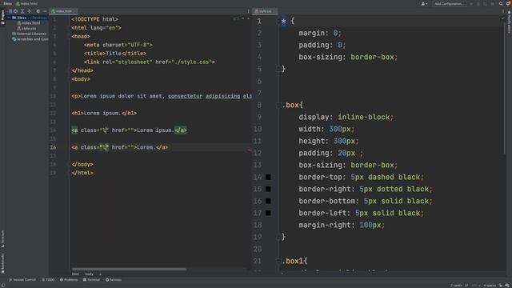Click LF line separator status entry
512x288 pixels.
pyautogui.click(x=466, y=286)
